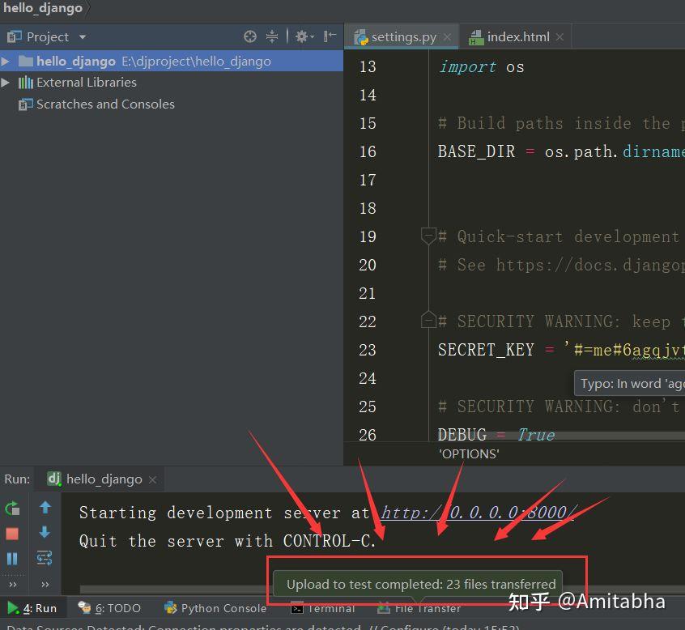The height and width of the screenshot is (630, 685).
Task: Collapse the code fold at line 22
Action: pyautogui.click(x=428, y=319)
